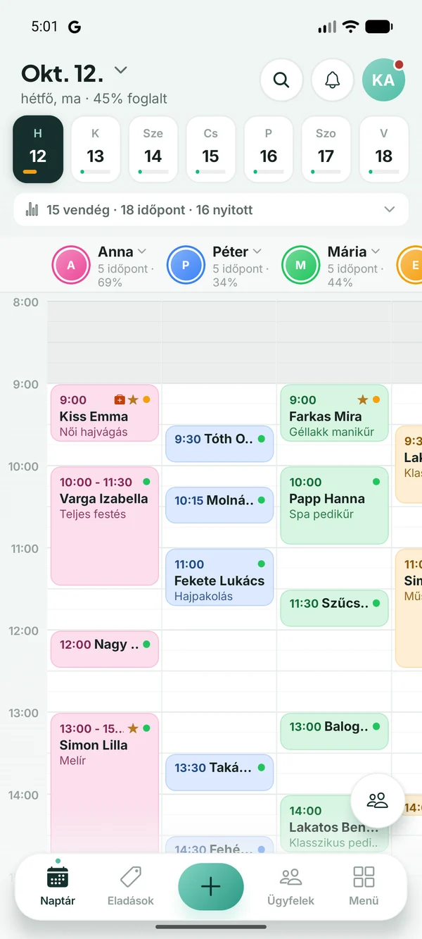Open Papp Hanna Spa pedikűr appointment
Screen dimensions: 422x939
pos(334,505)
